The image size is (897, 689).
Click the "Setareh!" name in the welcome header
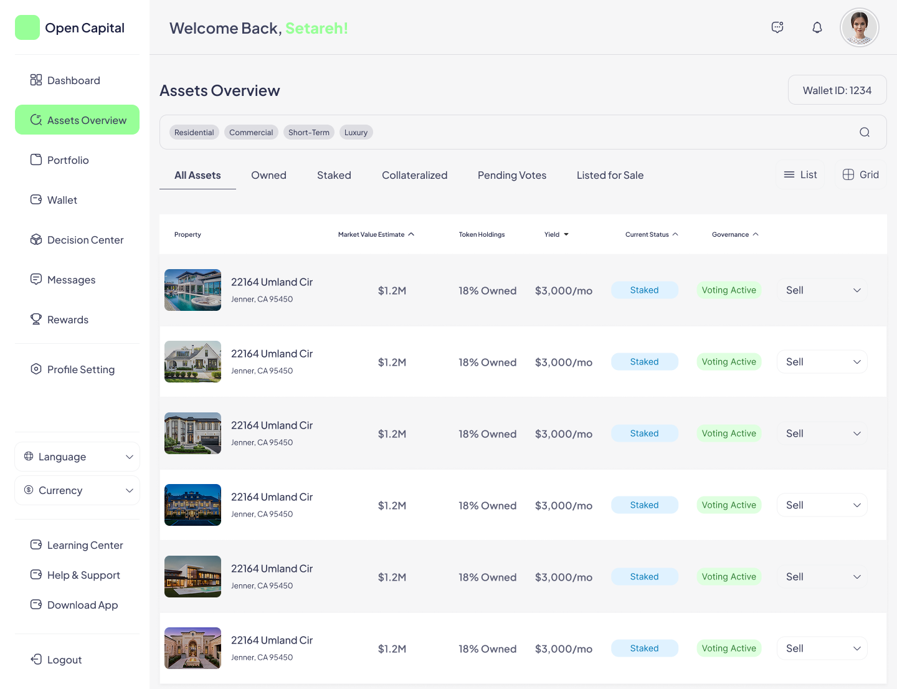pos(316,28)
